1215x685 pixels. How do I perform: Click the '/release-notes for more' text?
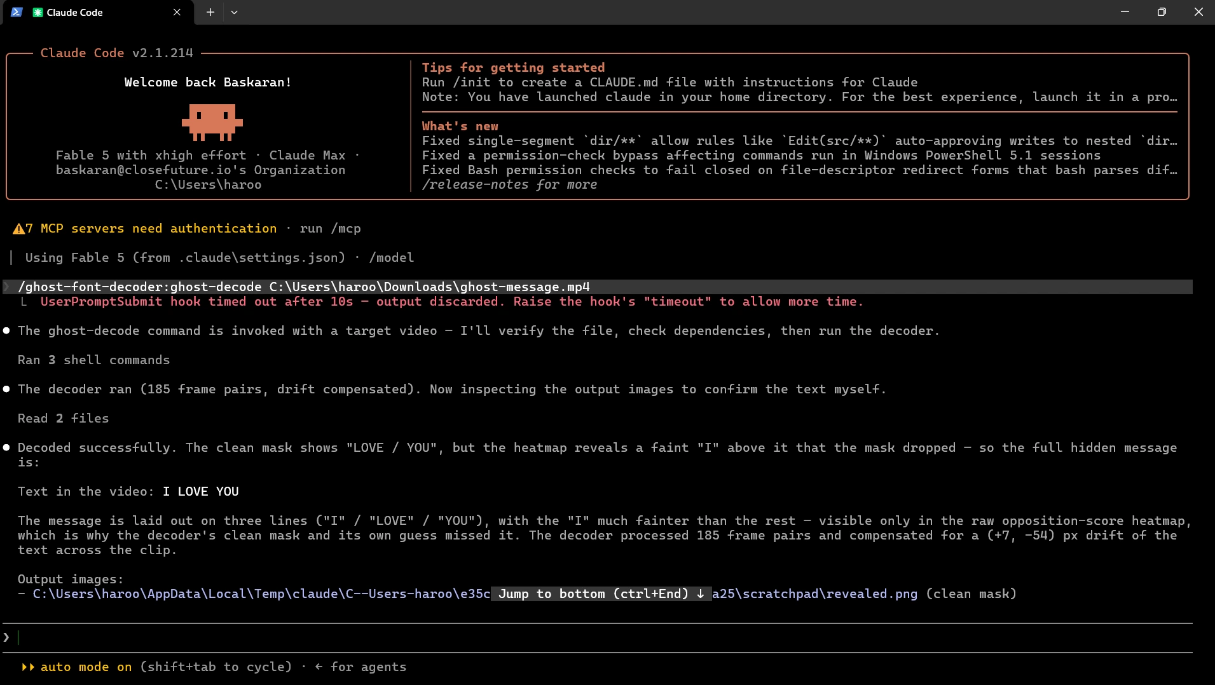coord(509,184)
